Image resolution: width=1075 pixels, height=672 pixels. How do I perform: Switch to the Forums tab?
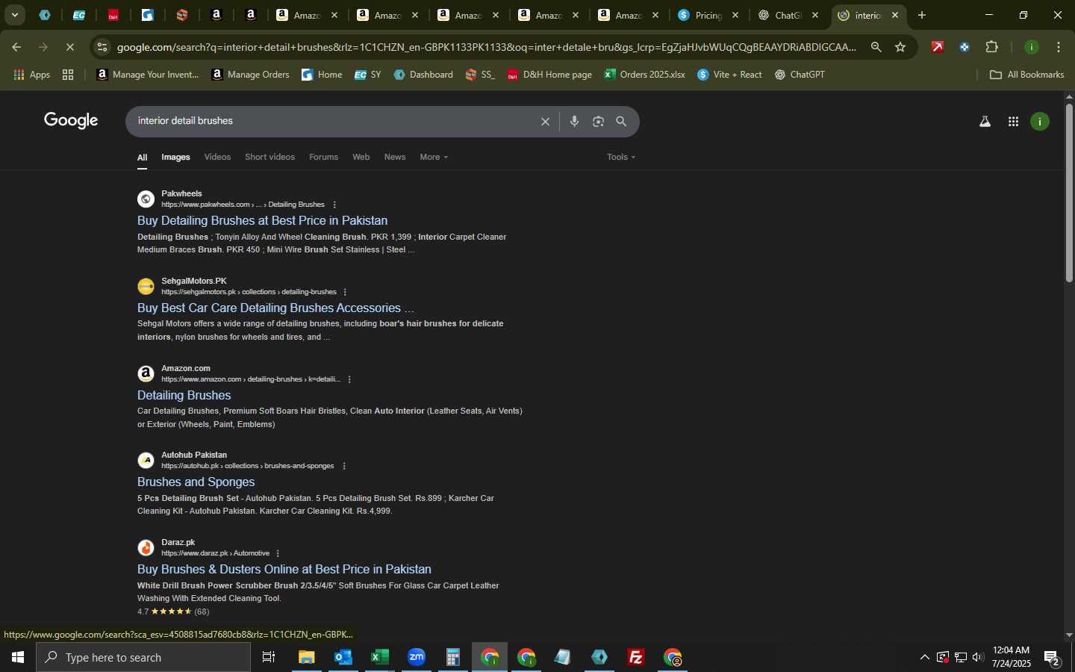pyautogui.click(x=323, y=157)
